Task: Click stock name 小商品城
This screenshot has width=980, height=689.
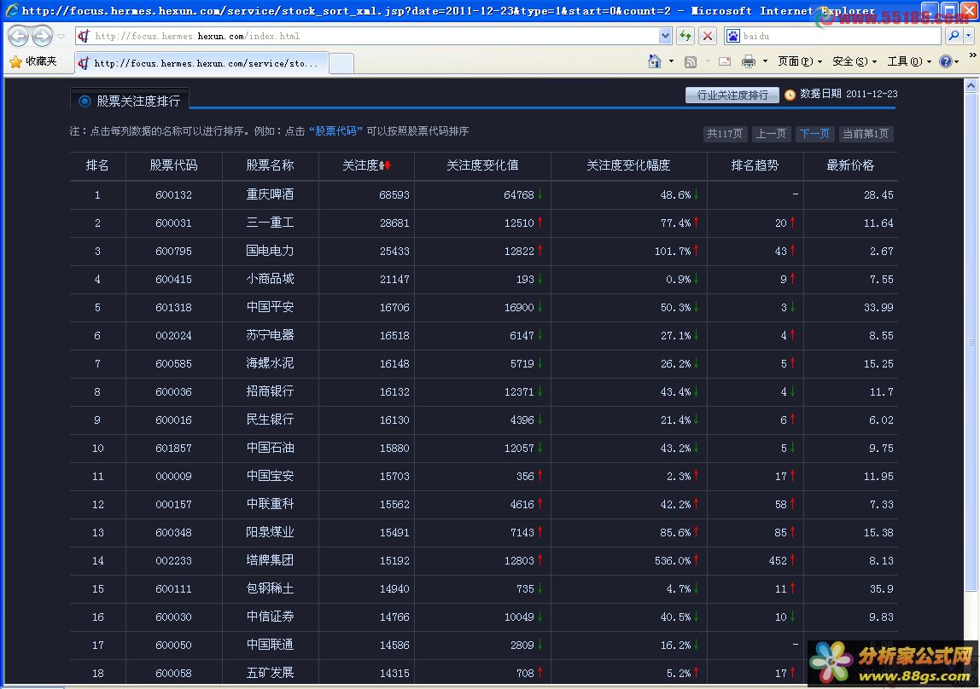Action: [x=270, y=278]
